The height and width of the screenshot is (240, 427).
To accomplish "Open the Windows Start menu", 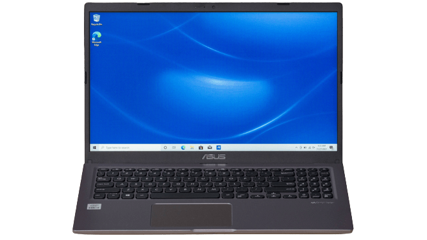I will coord(94,148).
